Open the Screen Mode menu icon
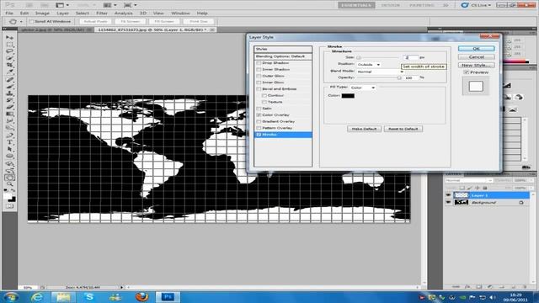 tap(130, 5)
